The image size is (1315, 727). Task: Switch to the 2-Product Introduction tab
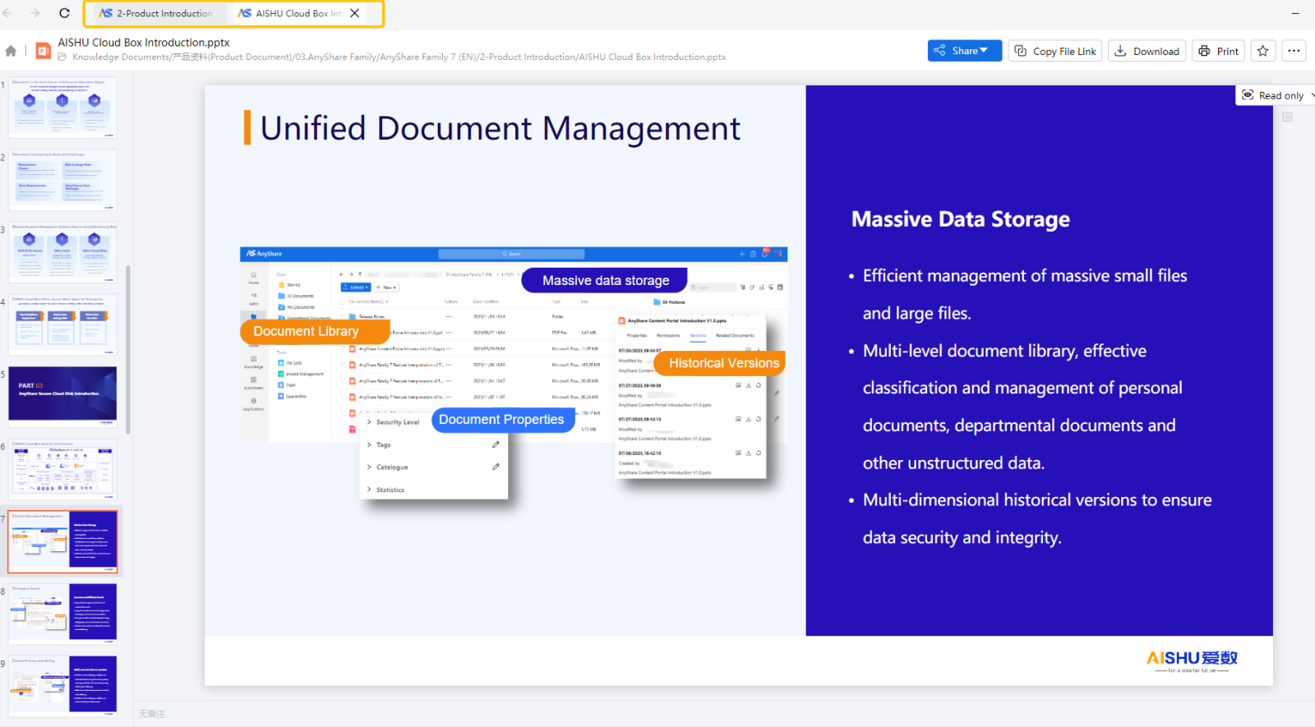pyautogui.click(x=156, y=13)
